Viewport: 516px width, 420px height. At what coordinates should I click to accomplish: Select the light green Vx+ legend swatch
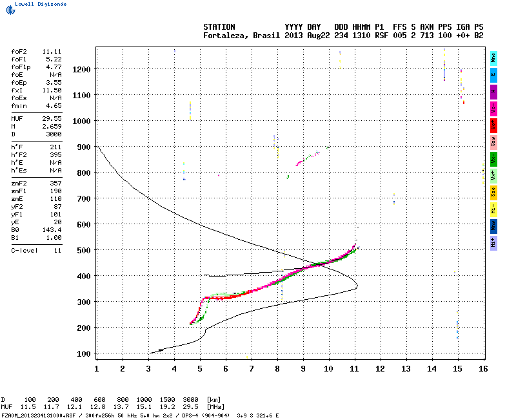[x=493, y=176]
